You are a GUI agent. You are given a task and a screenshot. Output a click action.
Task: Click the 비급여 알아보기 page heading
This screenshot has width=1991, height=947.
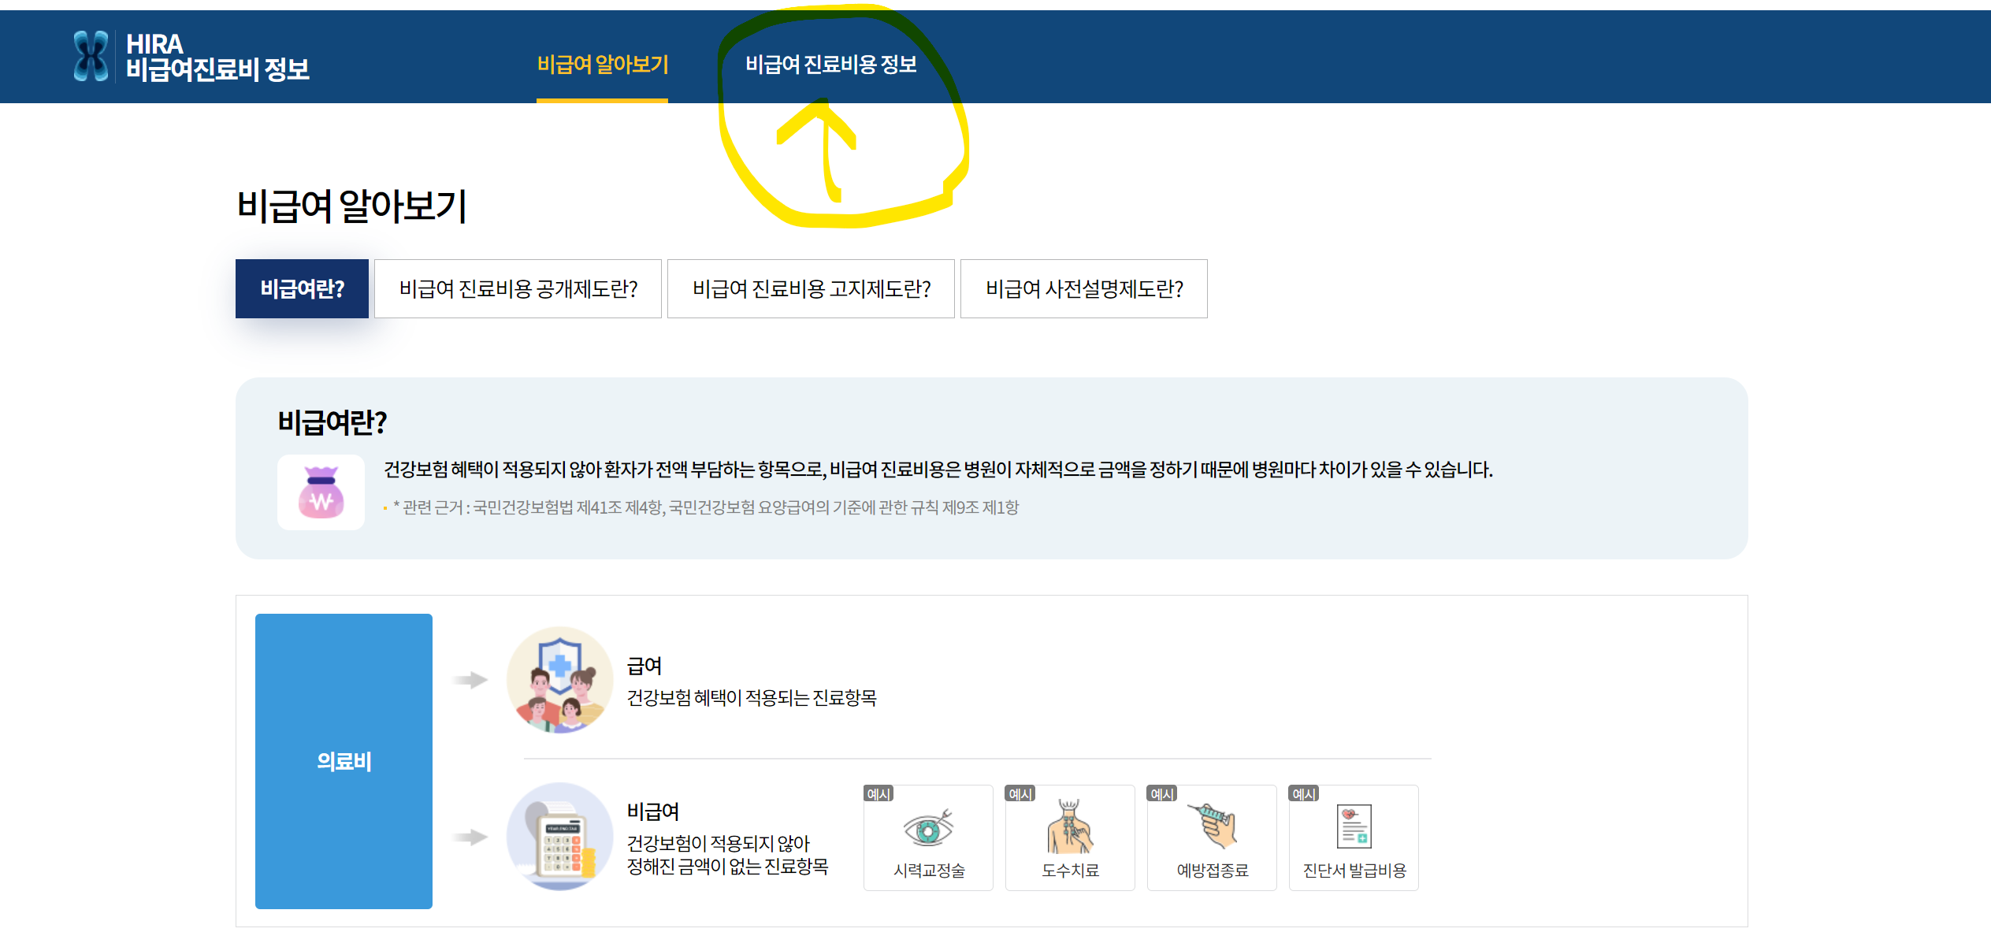[352, 206]
